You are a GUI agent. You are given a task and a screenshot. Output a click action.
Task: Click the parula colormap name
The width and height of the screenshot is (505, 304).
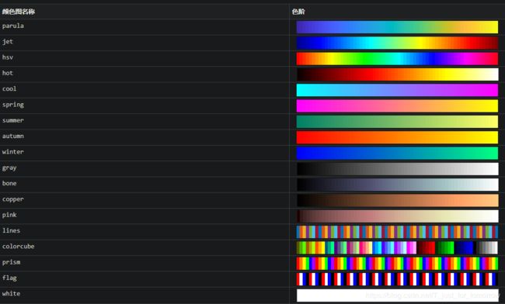[x=13, y=26]
